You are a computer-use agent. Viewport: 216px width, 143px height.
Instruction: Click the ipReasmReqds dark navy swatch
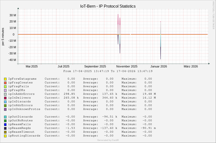tap(5, 128)
